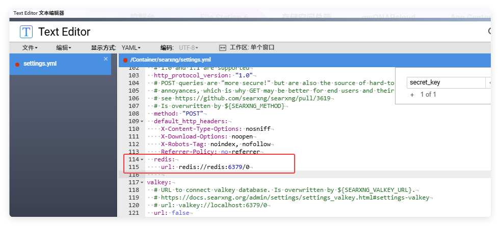Viewport: 500px width, 226px height.
Task: Click the plus icon in search box
Action: coord(412,95)
